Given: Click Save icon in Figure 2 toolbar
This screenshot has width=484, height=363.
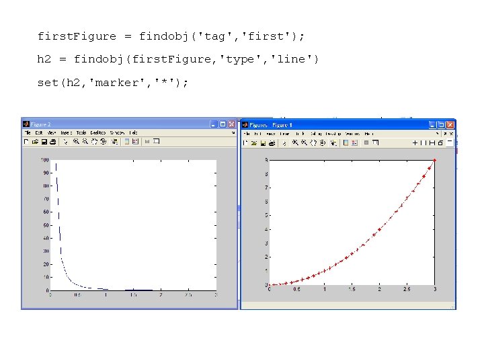Looking at the screenshot, I should [x=44, y=142].
